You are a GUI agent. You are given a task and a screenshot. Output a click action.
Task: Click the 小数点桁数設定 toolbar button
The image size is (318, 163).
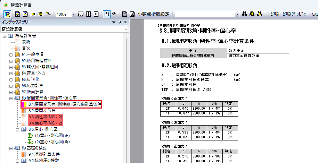click(153, 14)
